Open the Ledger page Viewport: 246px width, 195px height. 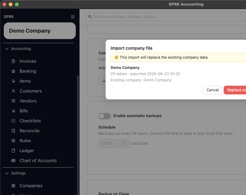pyautogui.click(x=27, y=151)
